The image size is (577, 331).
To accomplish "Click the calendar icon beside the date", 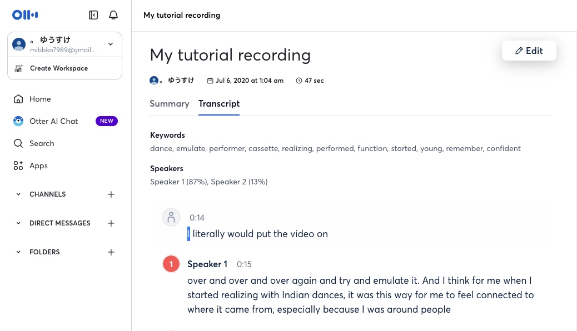I will (x=210, y=81).
